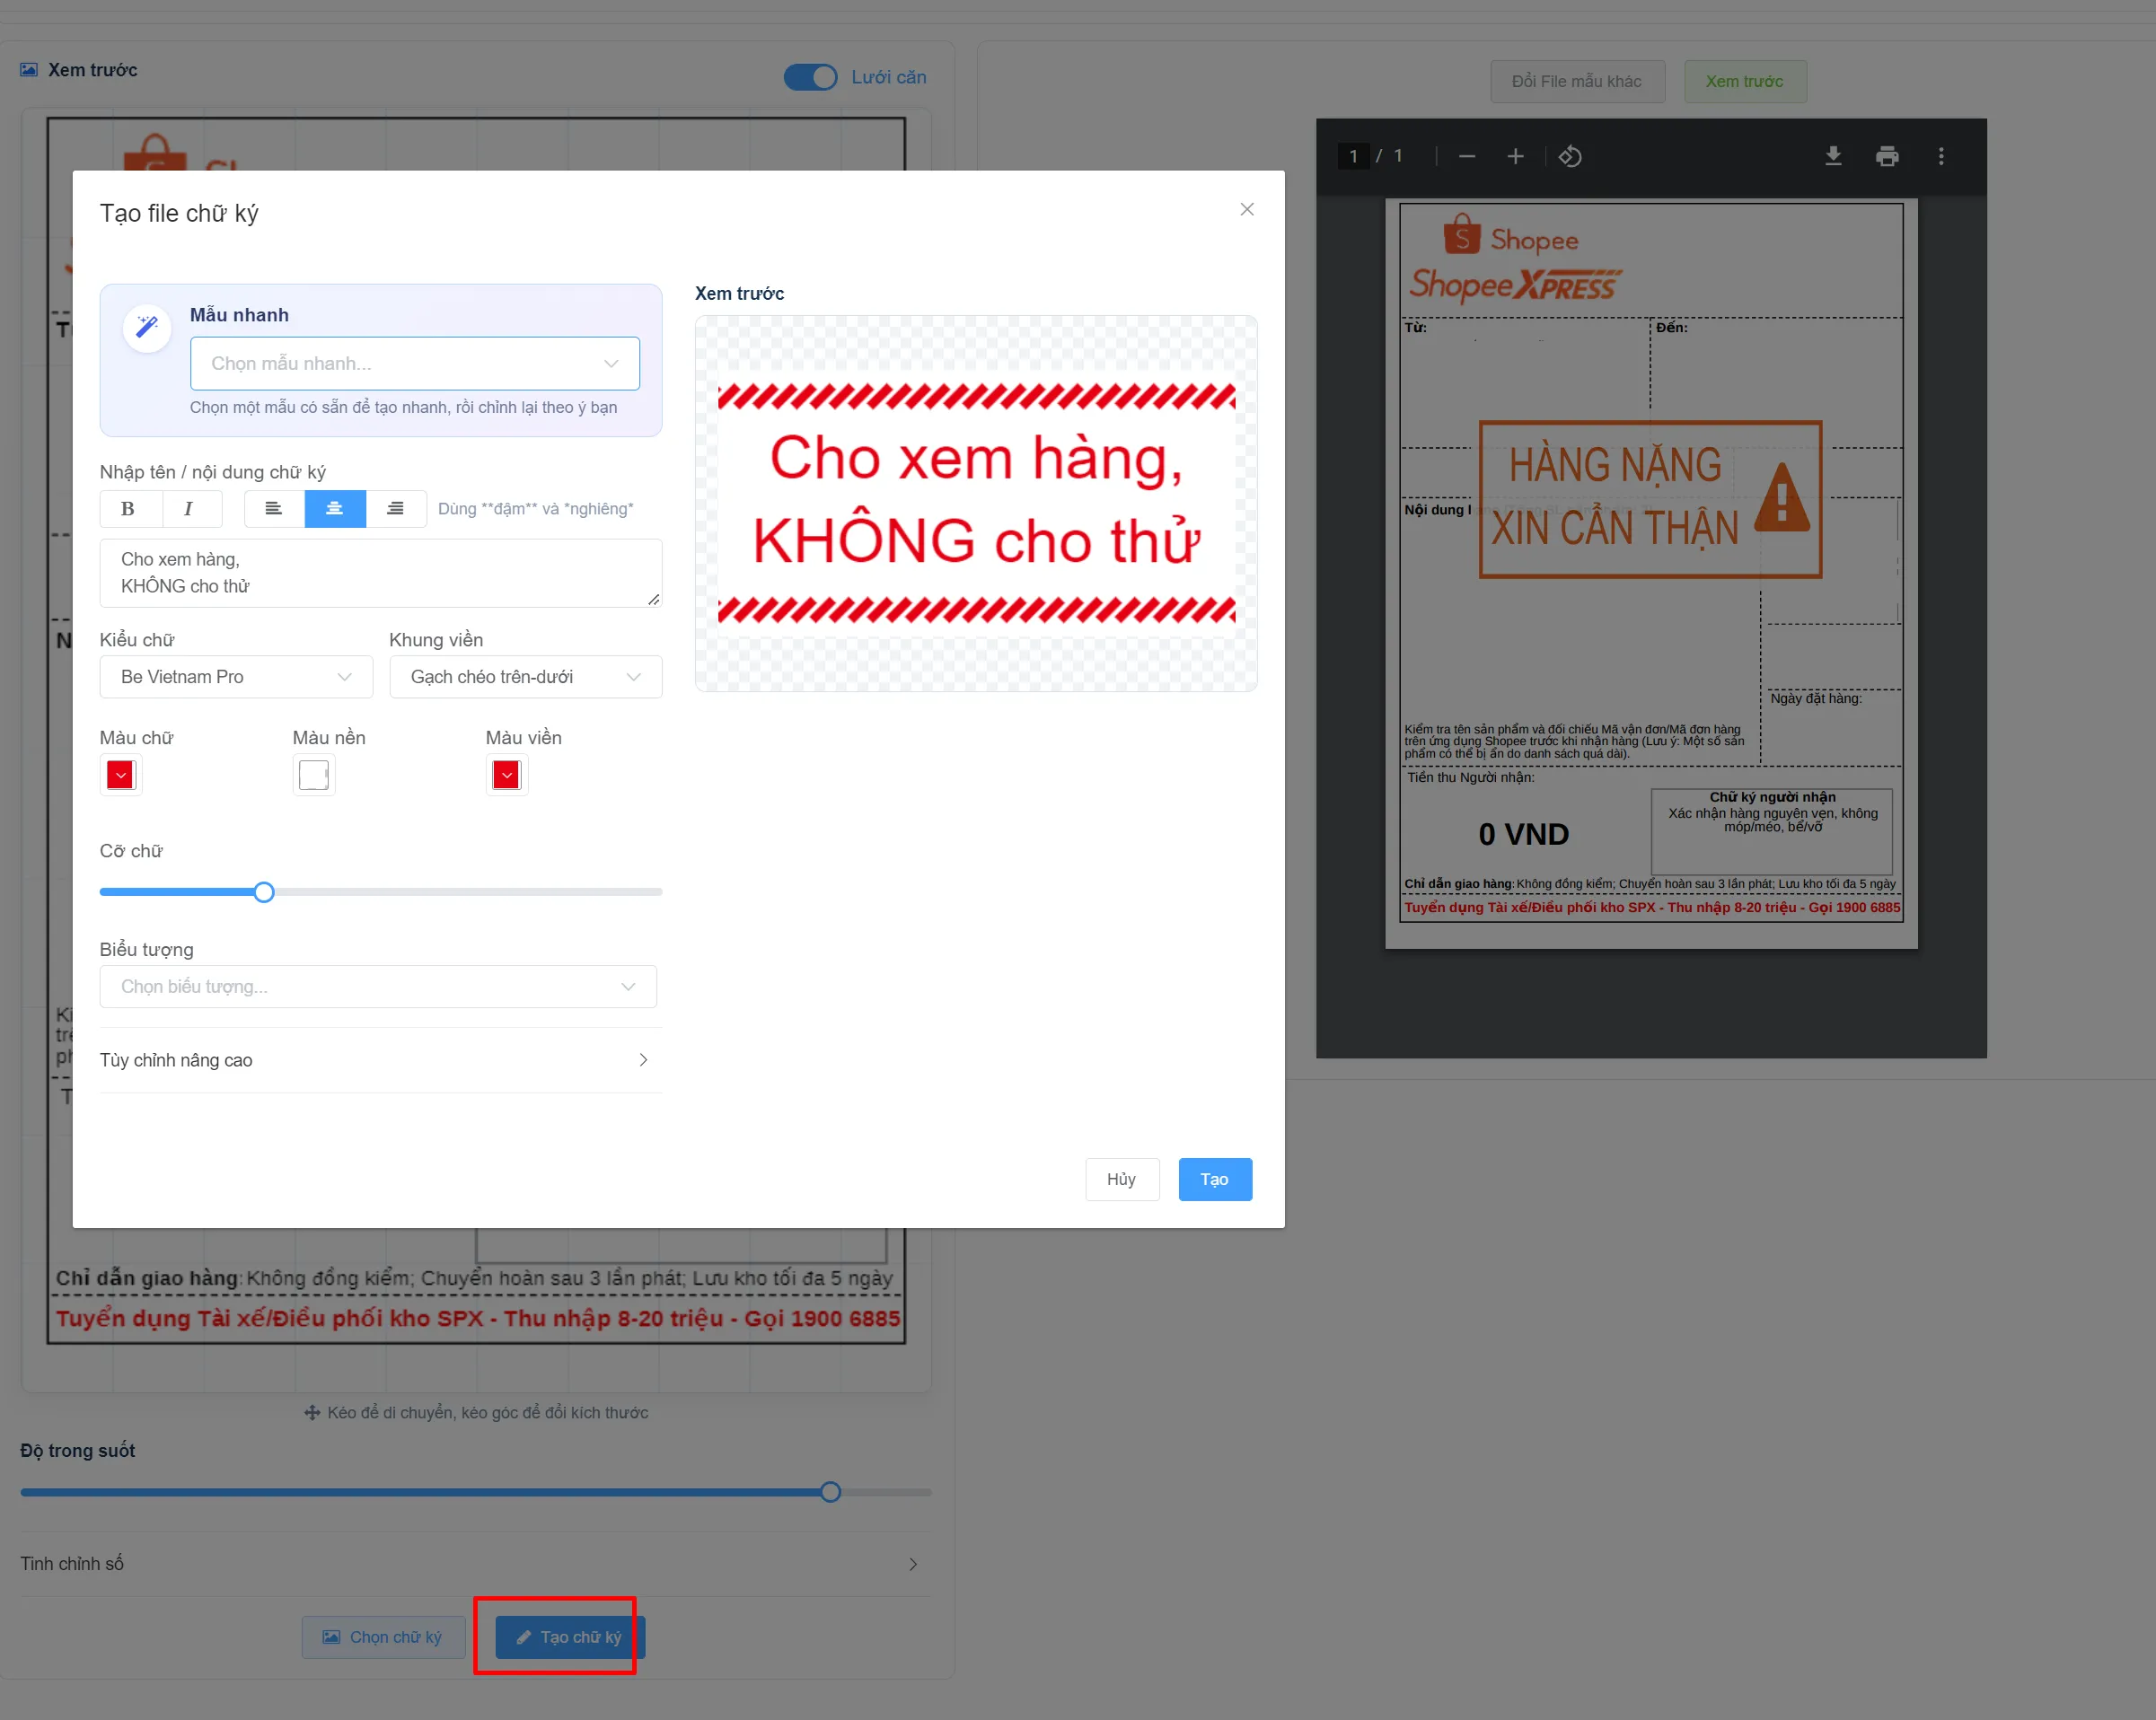This screenshot has width=2156, height=1720.
Task: Click the PDF page number field
Action: [x=1353, y=156]
